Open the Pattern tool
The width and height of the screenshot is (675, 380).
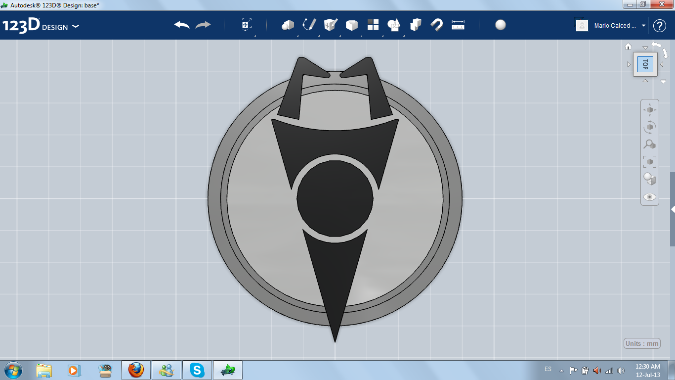[373, 25]
